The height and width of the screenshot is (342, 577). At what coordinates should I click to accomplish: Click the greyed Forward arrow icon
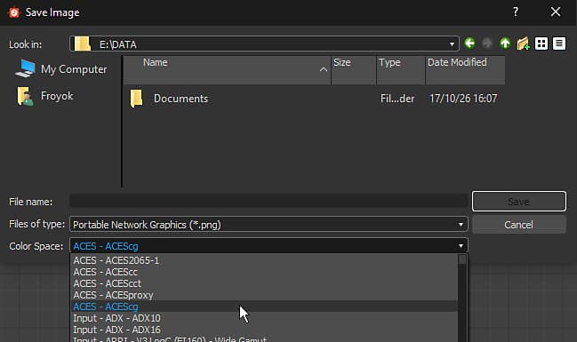coord(487,44)
